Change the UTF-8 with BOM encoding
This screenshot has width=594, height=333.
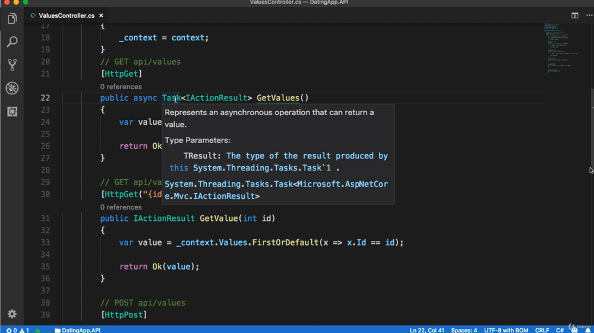click(x=505, y=330)
